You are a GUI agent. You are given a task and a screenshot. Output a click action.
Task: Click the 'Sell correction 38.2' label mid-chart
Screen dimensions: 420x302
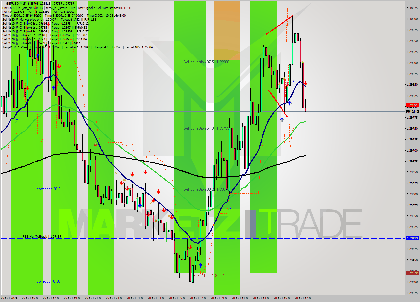coord(206,189)
